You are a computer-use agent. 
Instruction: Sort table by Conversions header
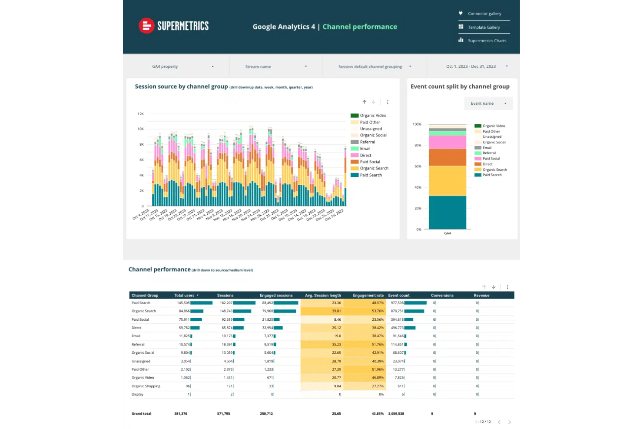(x=442, y=295)
